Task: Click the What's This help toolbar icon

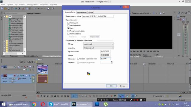Action: point(53,9)
